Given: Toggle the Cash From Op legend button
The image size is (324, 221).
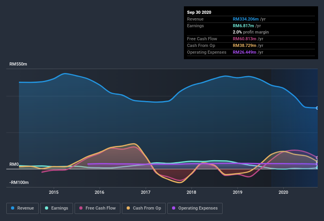Looking at the screenshot, I should [x=144, y=208].
